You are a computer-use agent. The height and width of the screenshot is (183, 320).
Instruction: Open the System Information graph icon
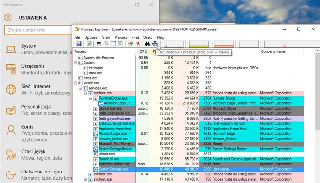coord(99,44)
